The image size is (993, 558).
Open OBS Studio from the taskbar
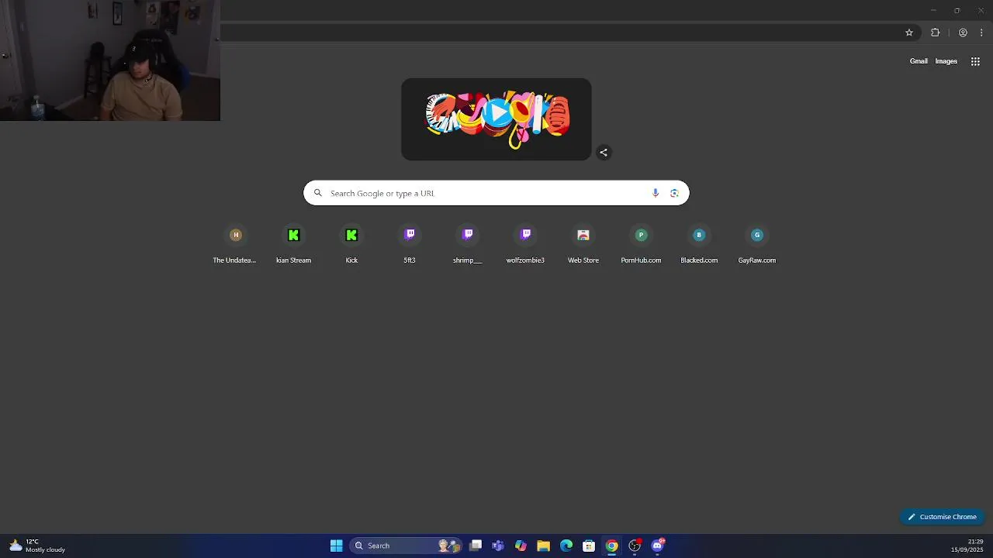pos(635,546)
